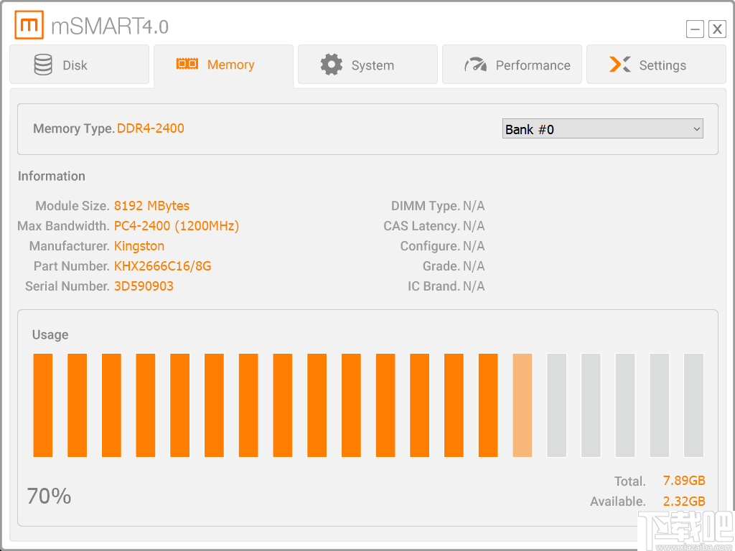Click the Memory chip icon
735x551 pixels.
coord(187,64)
